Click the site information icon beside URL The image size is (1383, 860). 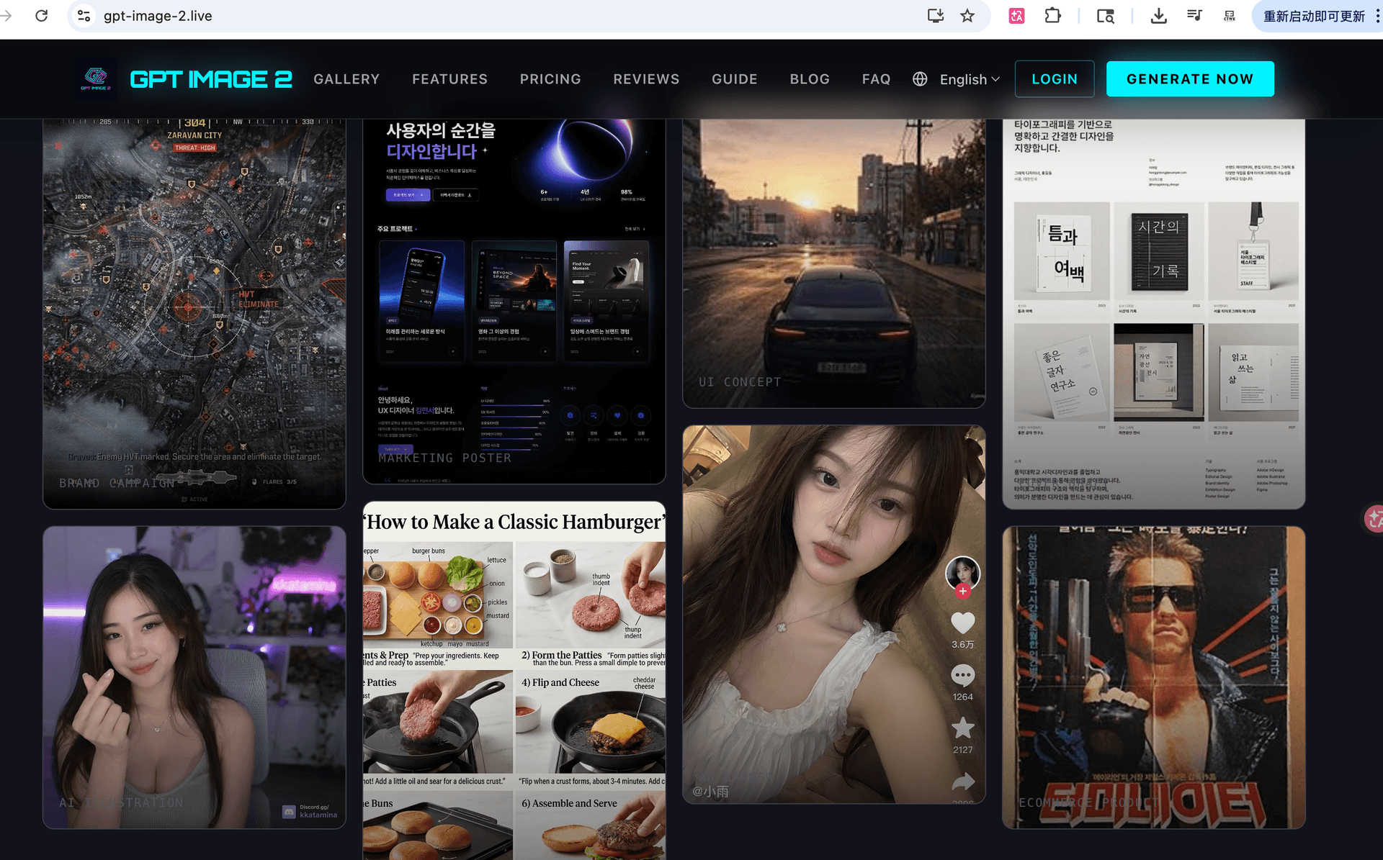pos(84,16)
